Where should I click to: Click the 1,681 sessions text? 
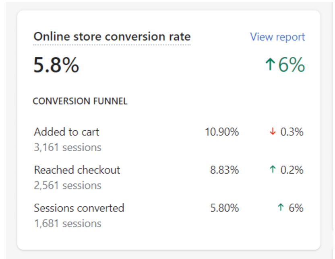68,224
